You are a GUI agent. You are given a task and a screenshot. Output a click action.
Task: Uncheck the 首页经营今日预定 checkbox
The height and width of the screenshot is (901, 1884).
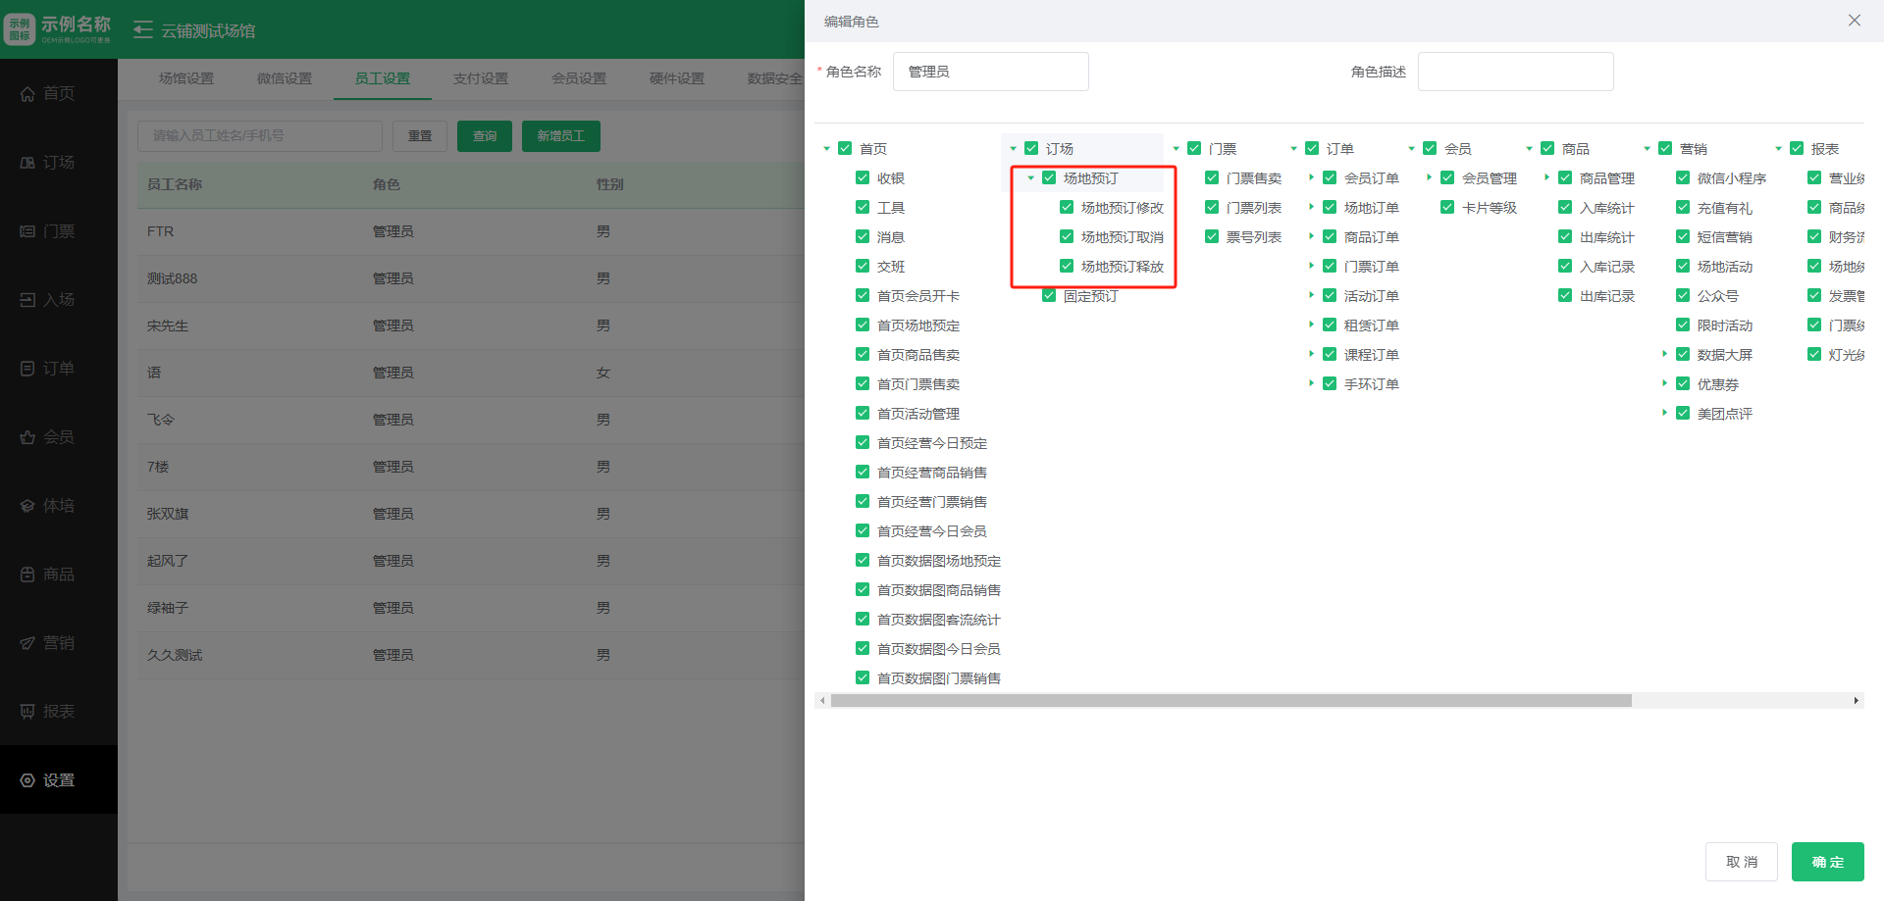pos(863,442)
